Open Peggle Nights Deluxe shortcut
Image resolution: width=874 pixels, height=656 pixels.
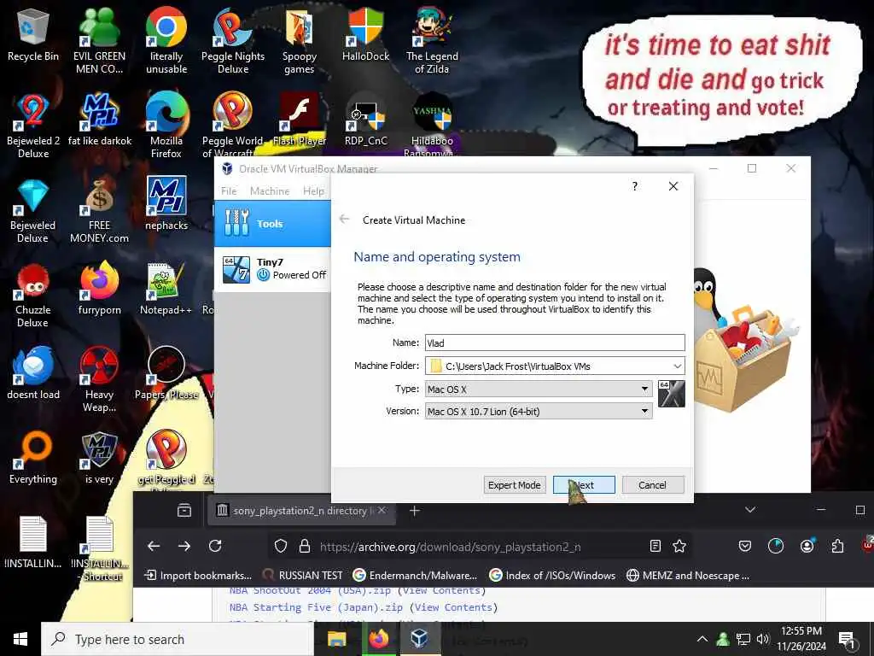click(x=233, y=40)
